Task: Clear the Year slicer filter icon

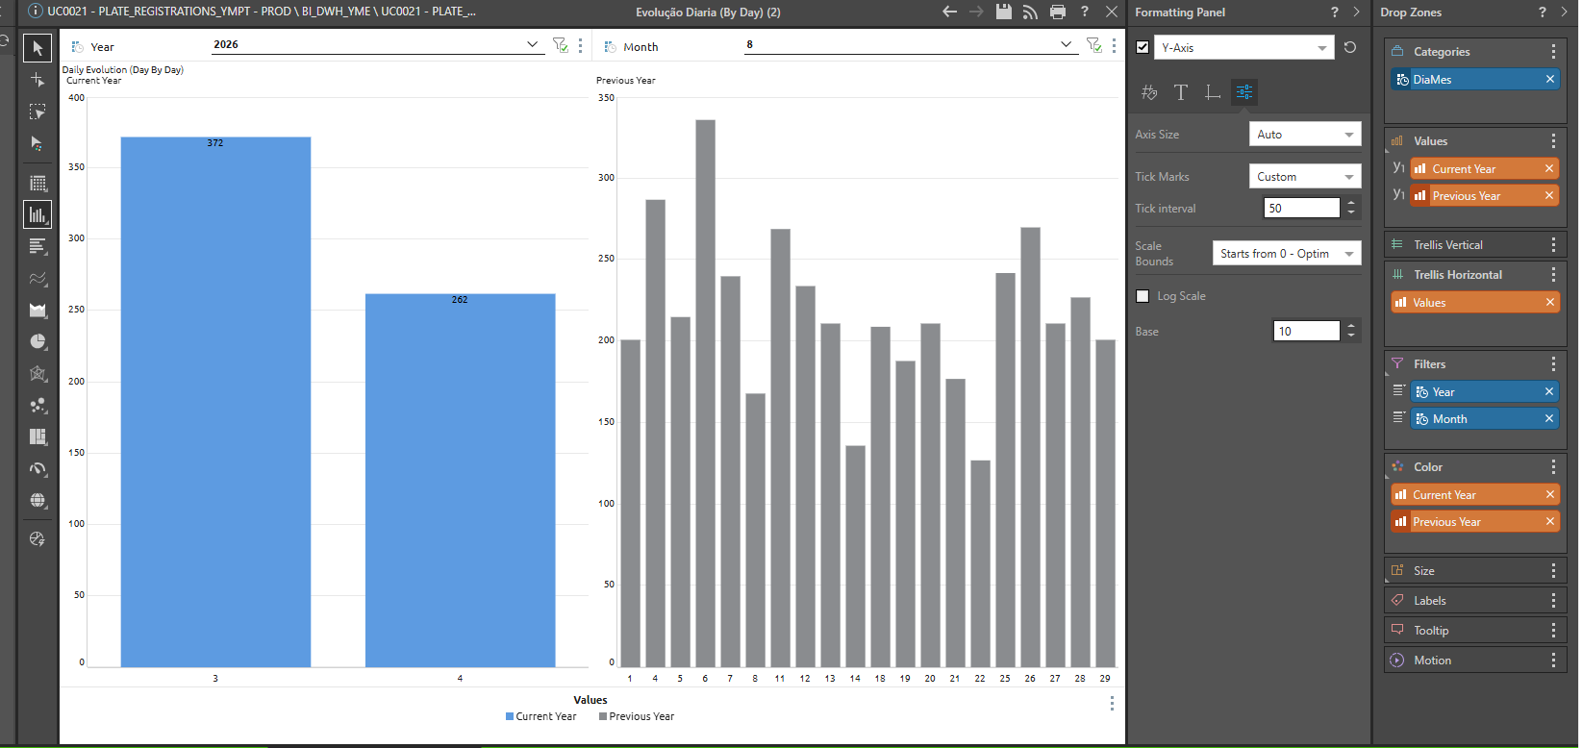Action: pos(560,45)
